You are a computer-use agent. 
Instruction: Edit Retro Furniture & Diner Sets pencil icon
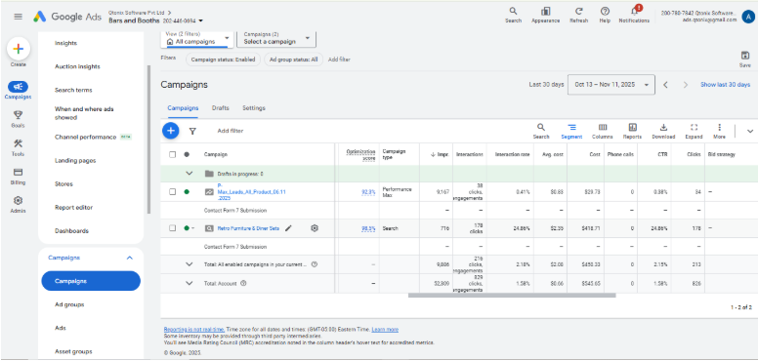(288, 228)
